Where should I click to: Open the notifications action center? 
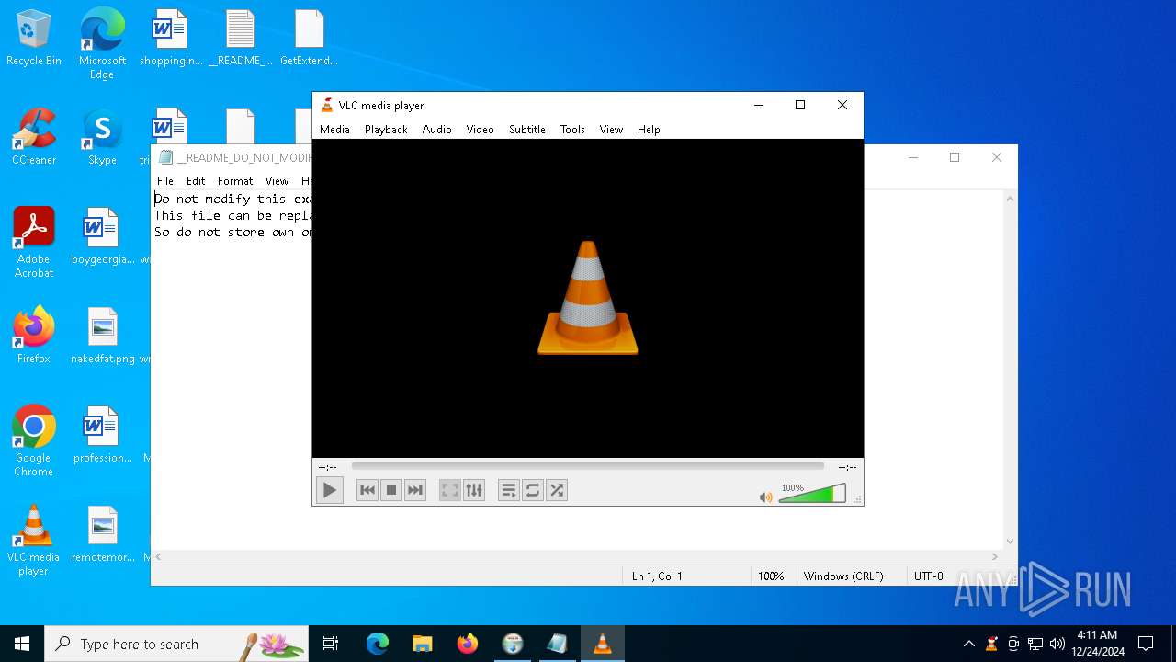[1146, 644]
